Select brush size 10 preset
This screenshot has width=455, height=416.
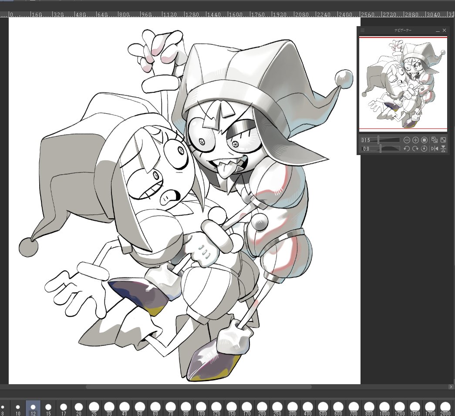point(18,408)
